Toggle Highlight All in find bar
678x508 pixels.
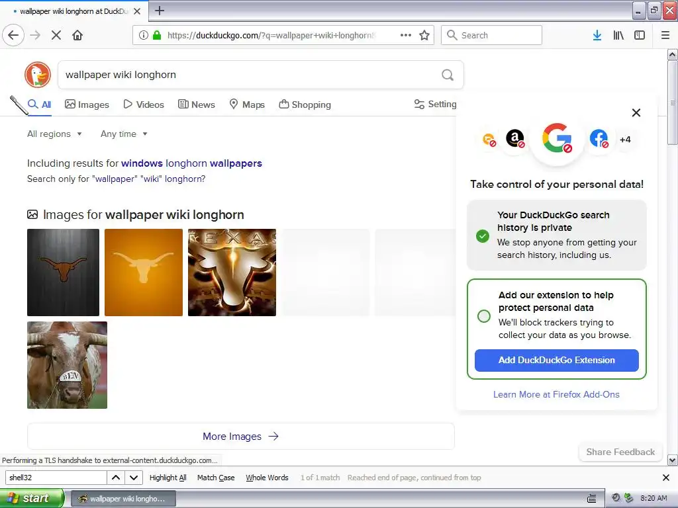click(168, 478)
